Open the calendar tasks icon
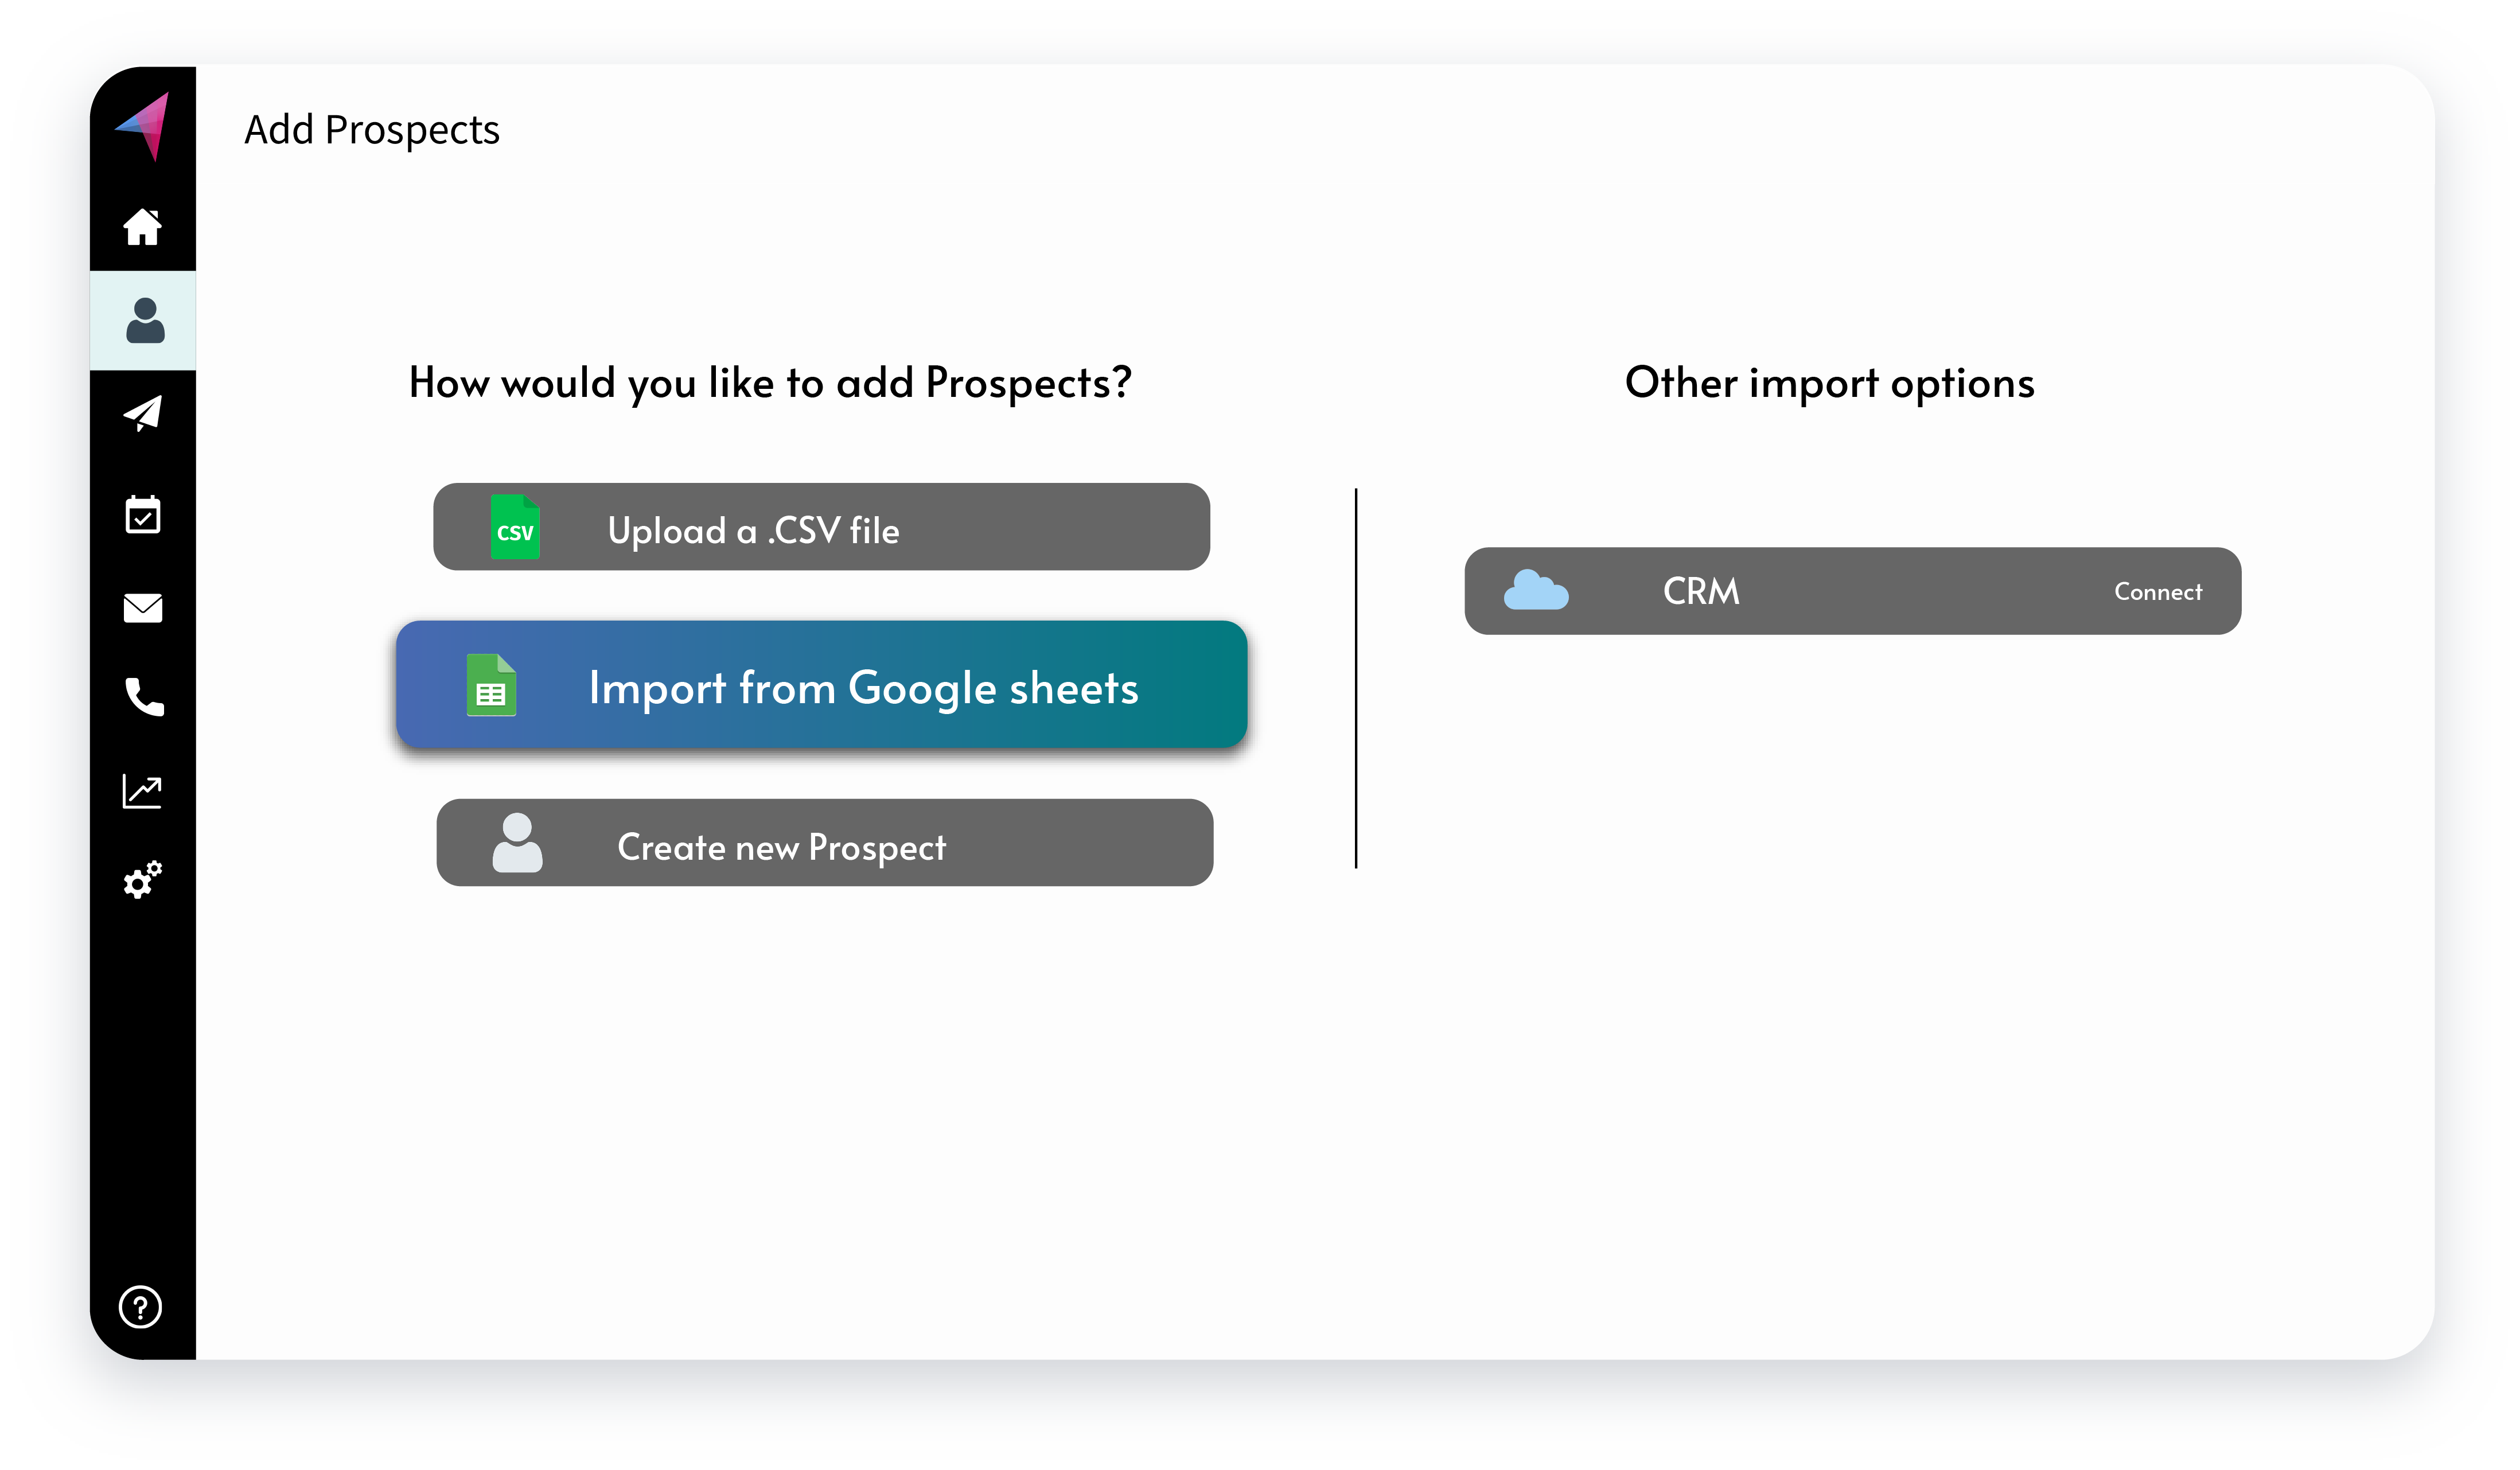The width and height of the screenshot is (2520, 1470). coord(143,514)
